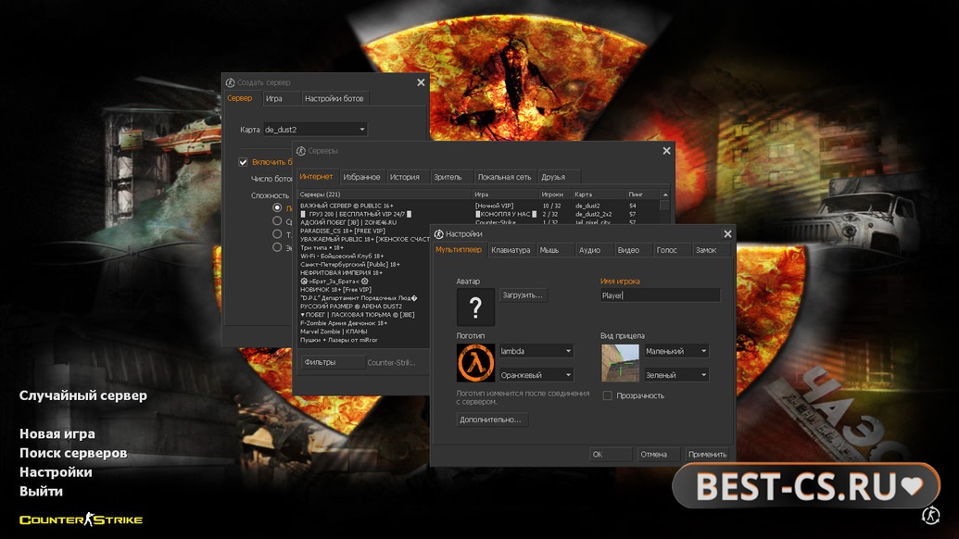Click the server list scrollbar up arrow

pos(665,194)
